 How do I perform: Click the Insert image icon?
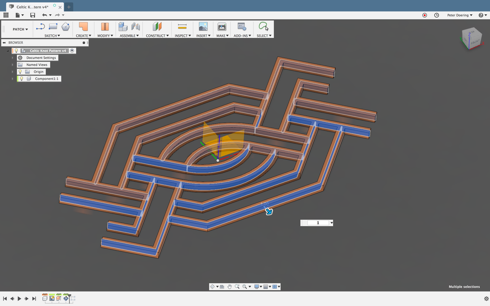point(203,26)
